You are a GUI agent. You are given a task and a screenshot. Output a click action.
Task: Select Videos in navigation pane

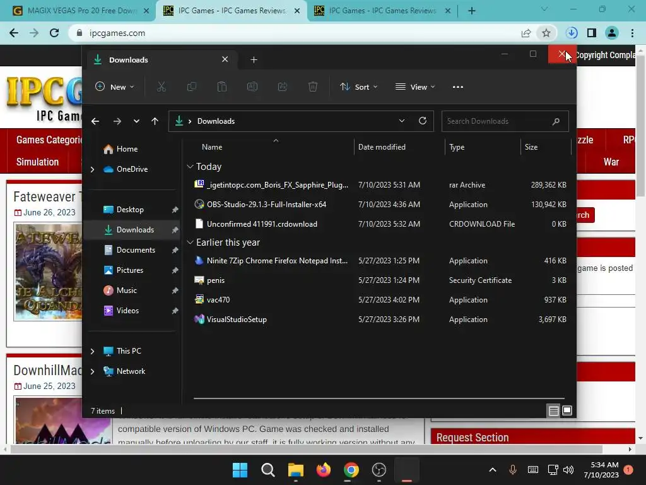127,311
